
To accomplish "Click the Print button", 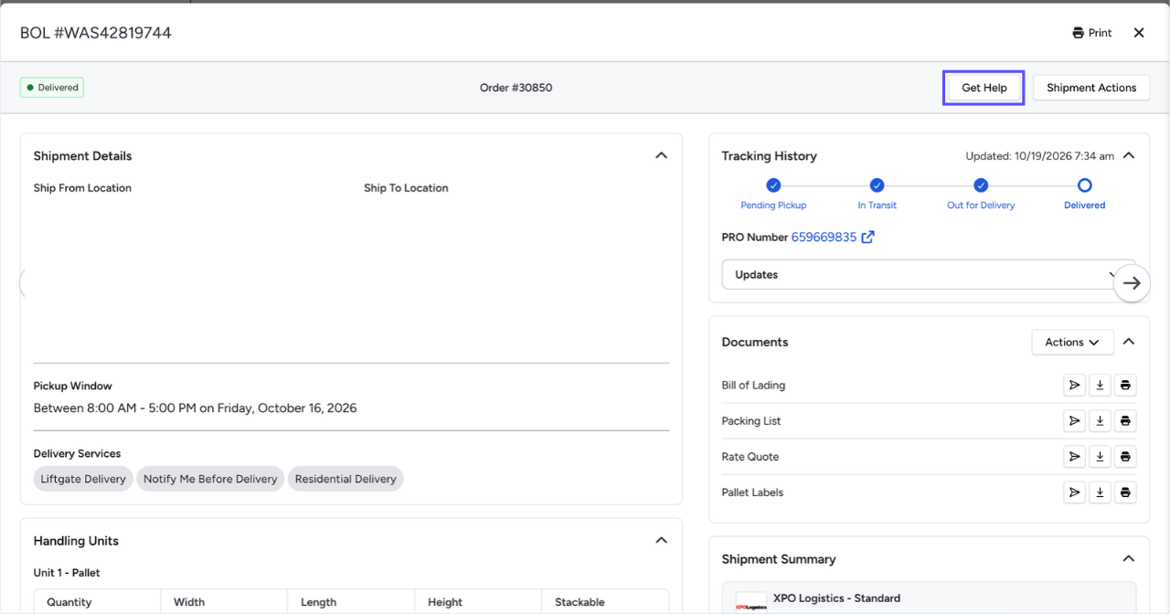I will (x=1092, y=33).
